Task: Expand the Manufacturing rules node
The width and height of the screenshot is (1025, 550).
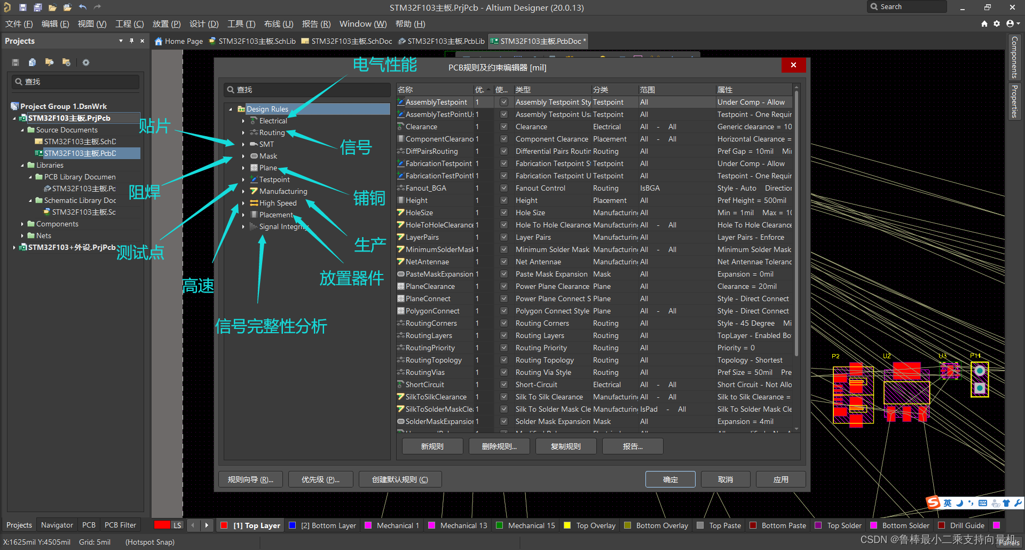Action: (x=243, y=191)
